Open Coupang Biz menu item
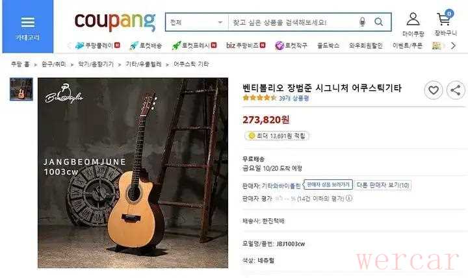The height and width of the screenshot is (278, 468). [x=246, y=45]
